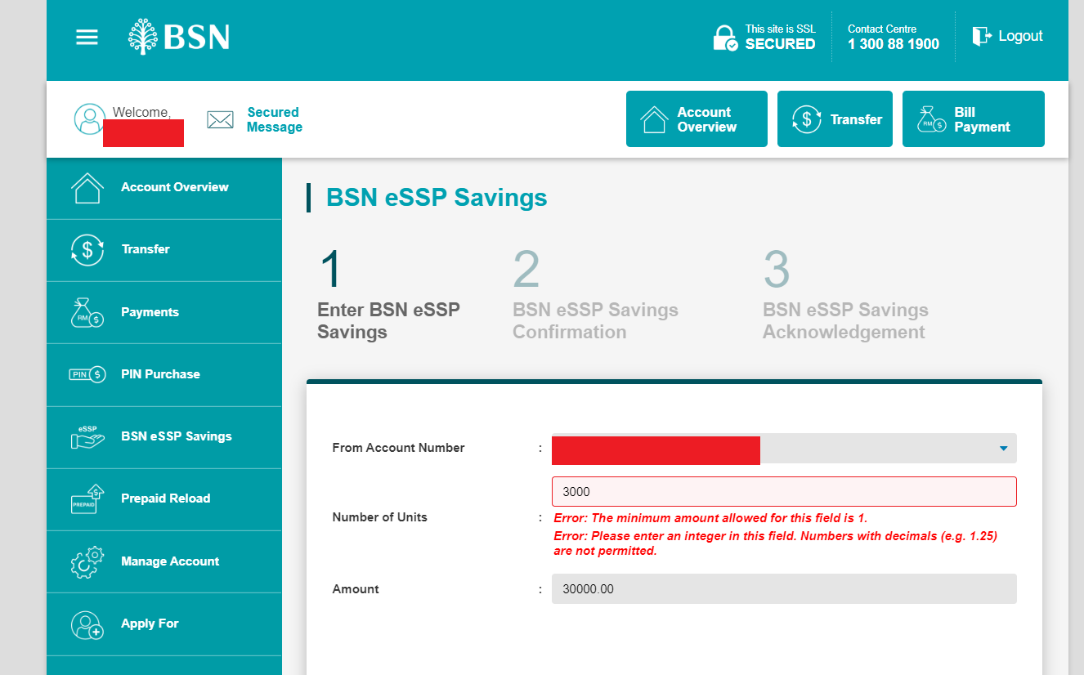This screenshot has width=1084, height=675.
Task: Click sidebar Account Overview house icon
Action: (87, 188)
